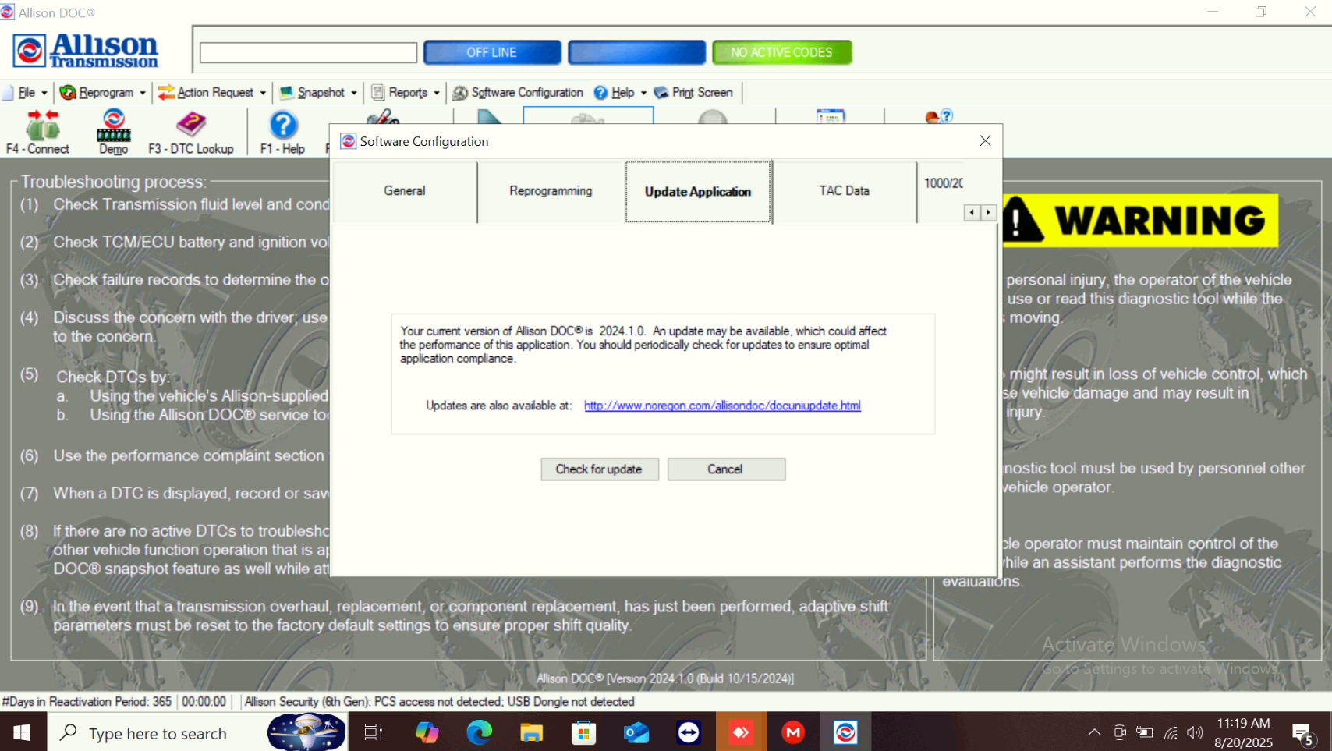1332x751 pixels.
Task: Click the Version 2024.1.0 build text
Action: click(x=665, y=678)
